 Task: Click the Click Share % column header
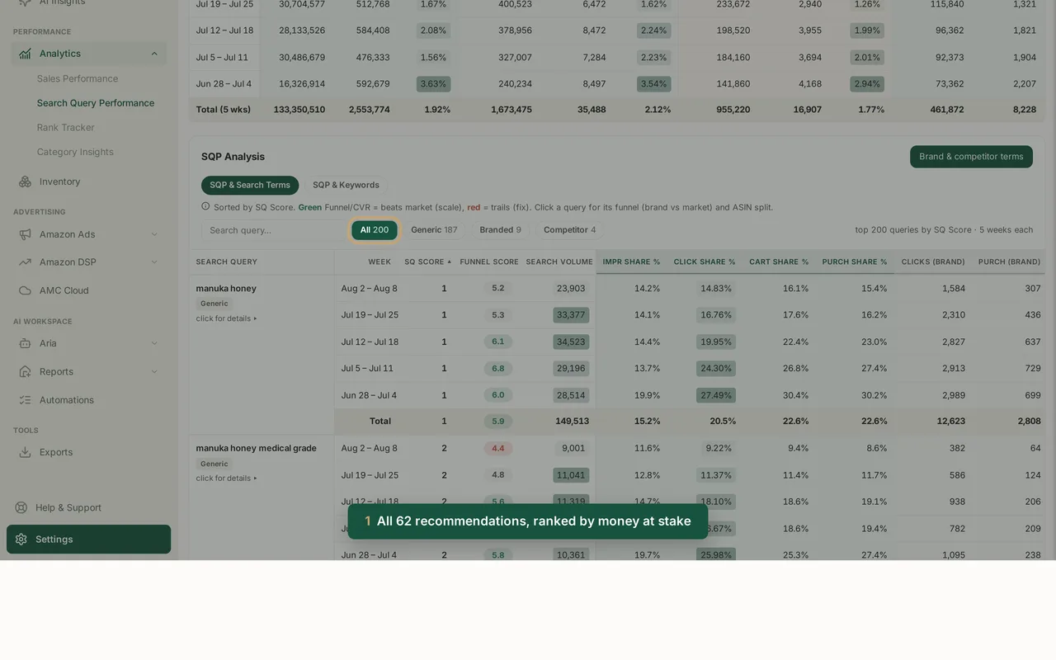(705, 262)
